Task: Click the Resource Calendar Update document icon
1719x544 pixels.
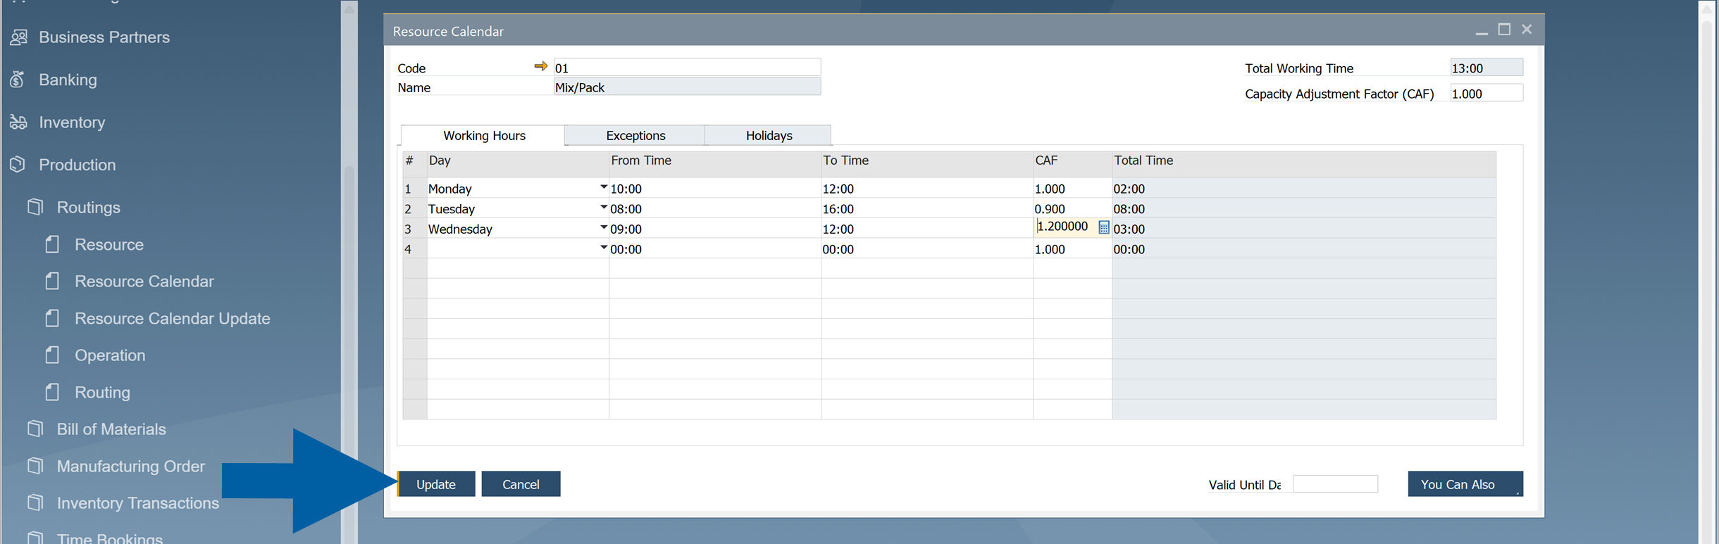Action: (53, 318)
